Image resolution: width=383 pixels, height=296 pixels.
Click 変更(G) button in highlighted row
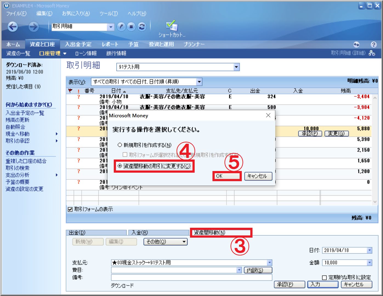336,133
